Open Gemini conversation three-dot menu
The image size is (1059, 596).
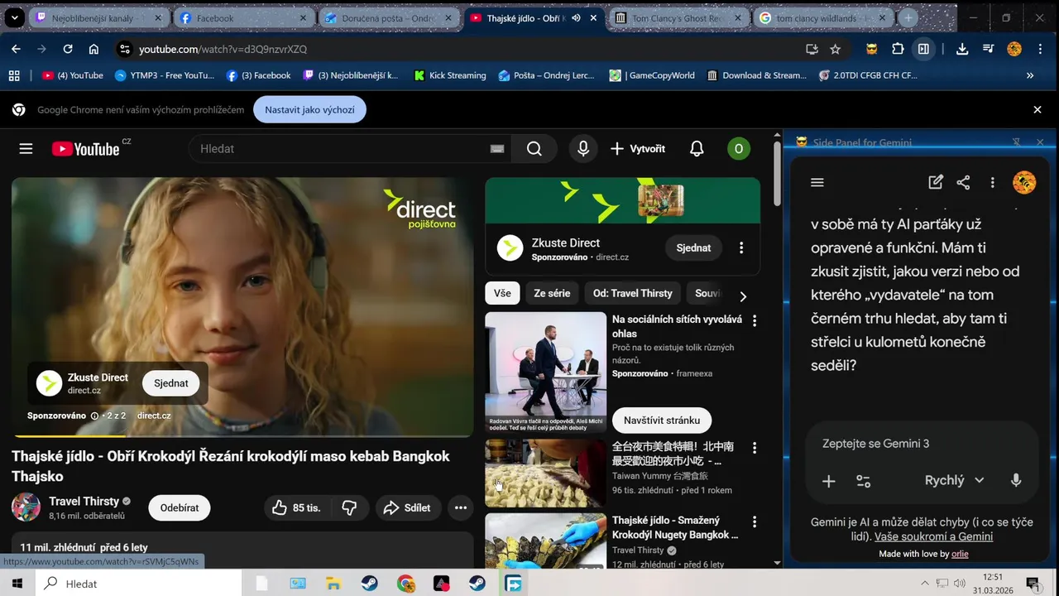pos(992,182)
